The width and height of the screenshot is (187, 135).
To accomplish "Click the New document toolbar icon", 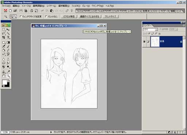I will click(x=11, y=11).
